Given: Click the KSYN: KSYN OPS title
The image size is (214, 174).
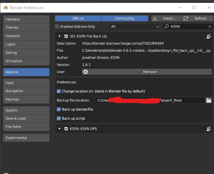Looking at the screenshot, I should [83, 129].
